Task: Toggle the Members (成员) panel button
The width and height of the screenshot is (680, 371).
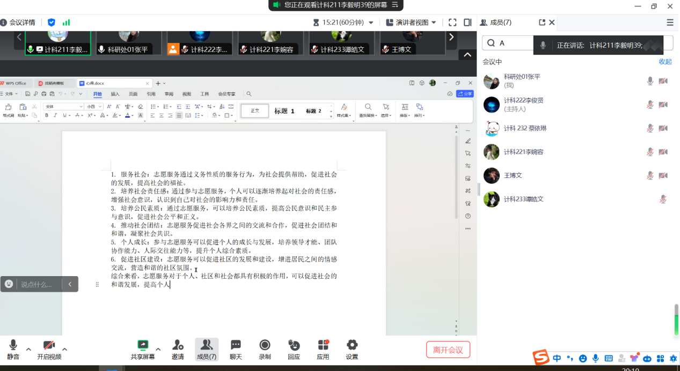Action: pos(207,345)
